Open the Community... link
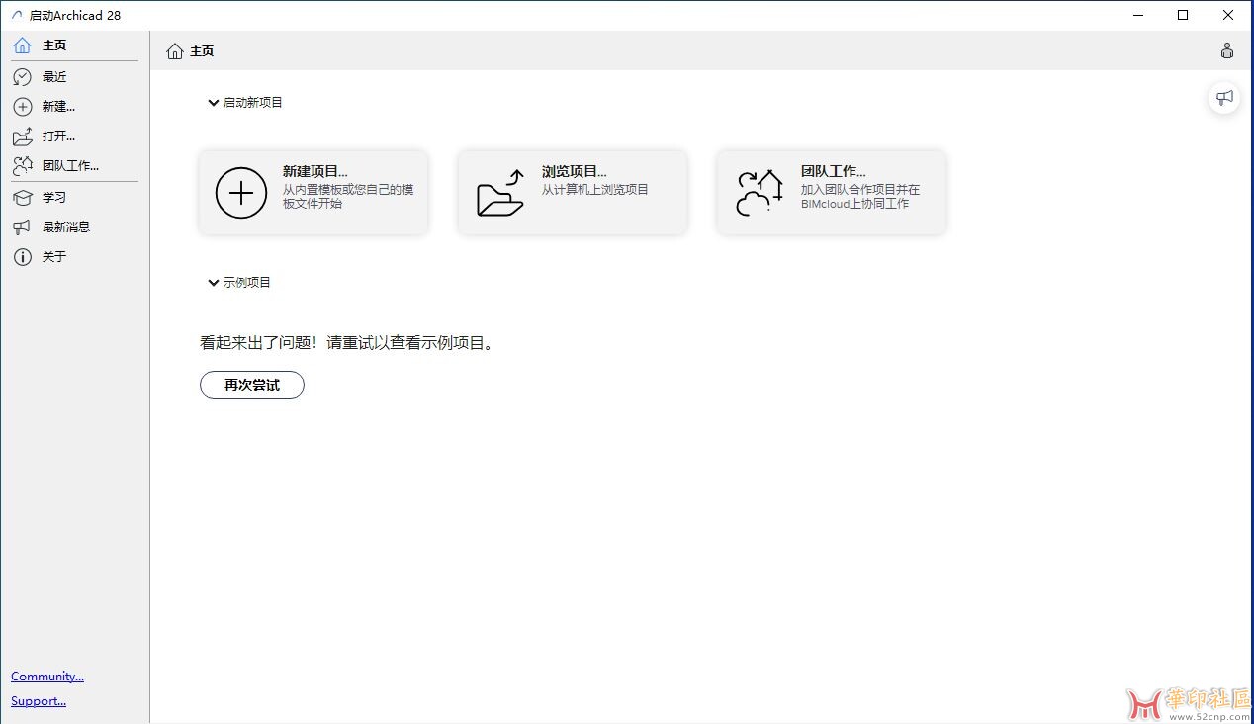 point(47,677)
